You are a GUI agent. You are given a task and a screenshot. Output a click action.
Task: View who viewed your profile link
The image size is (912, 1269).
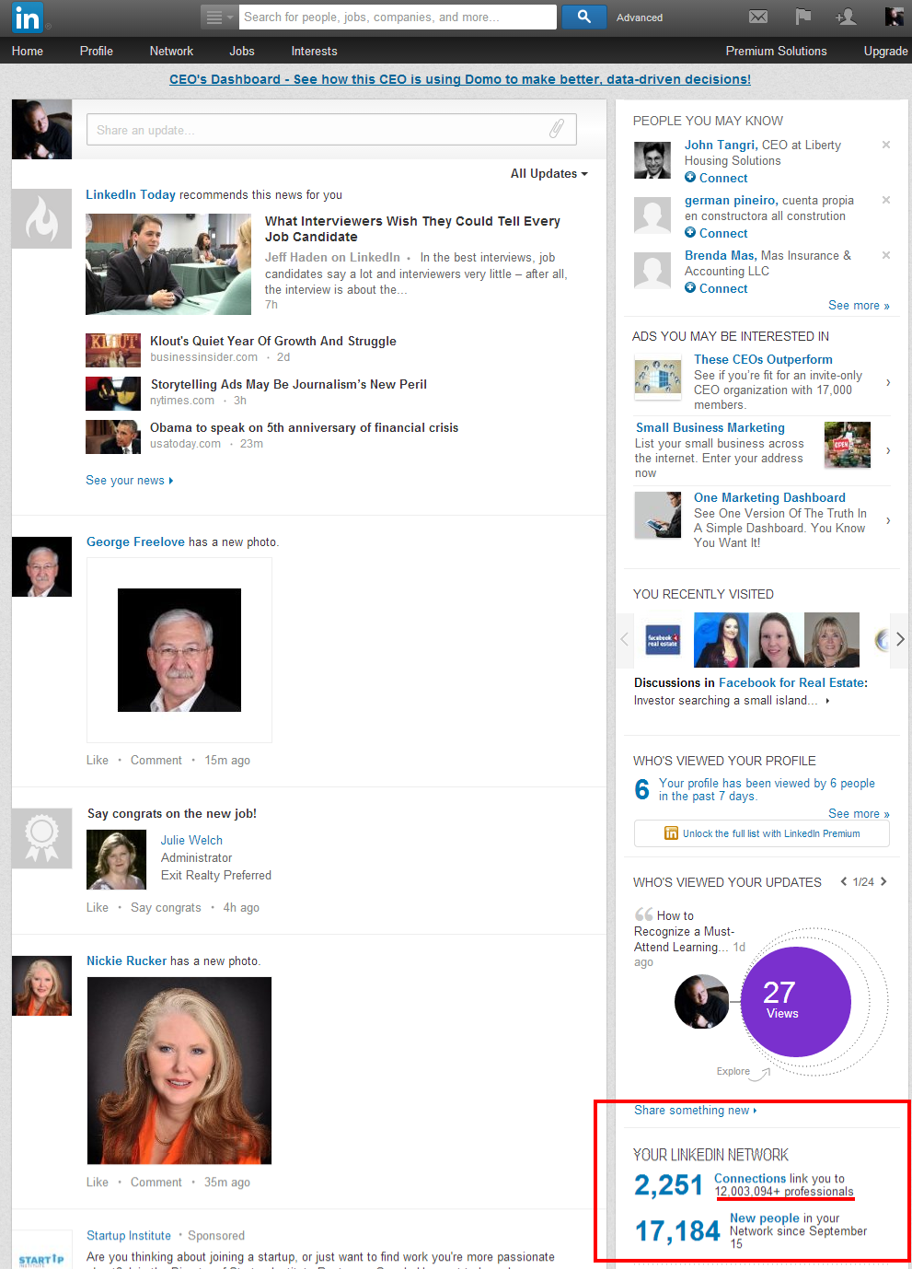[x=767, y=789]
